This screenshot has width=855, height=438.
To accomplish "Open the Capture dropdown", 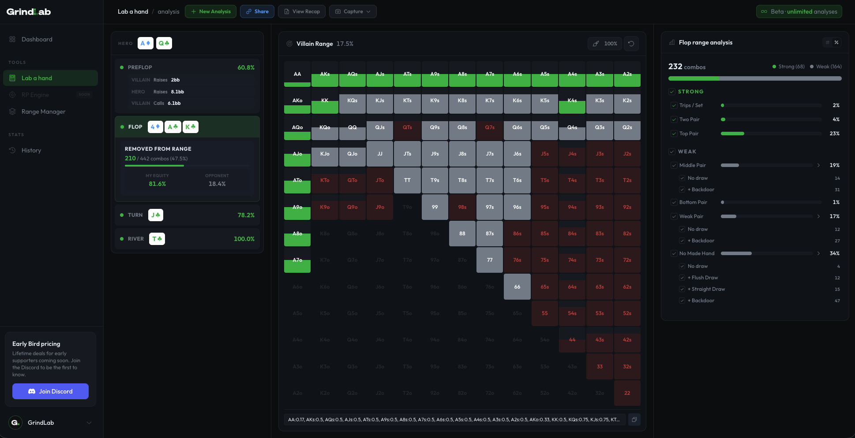I will point(352,11).
